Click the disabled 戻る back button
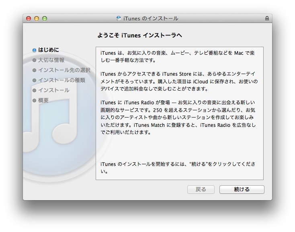The width and height of the screenshot is (295, 232). pyautogui.click(x=201, y=189)
